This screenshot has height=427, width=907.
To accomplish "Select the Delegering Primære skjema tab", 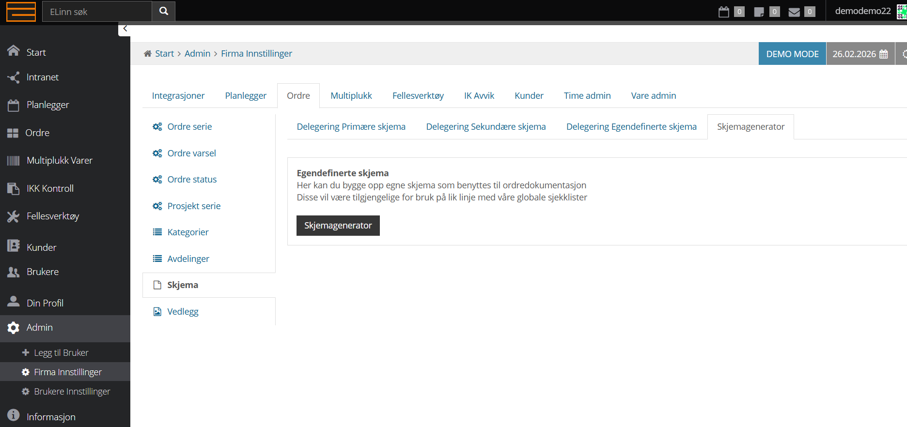I will [351, 127].
